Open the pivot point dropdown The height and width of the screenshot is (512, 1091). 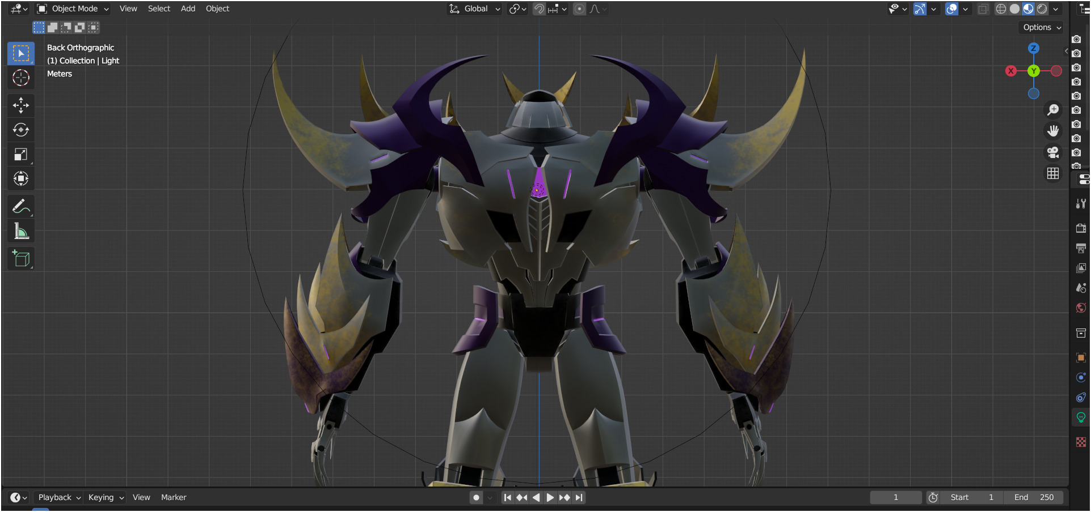517,8
